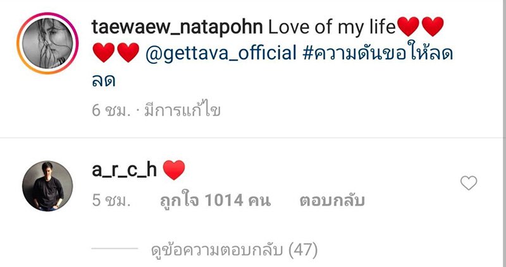Select the Love of my life caption text
506x267 pixels.
click(331, 28)
